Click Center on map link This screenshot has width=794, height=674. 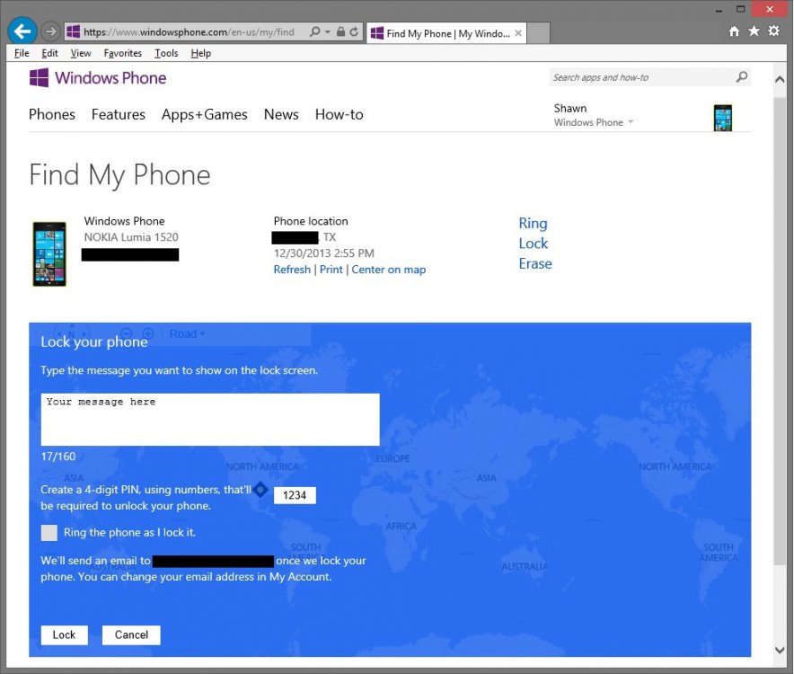click(389, 270)
